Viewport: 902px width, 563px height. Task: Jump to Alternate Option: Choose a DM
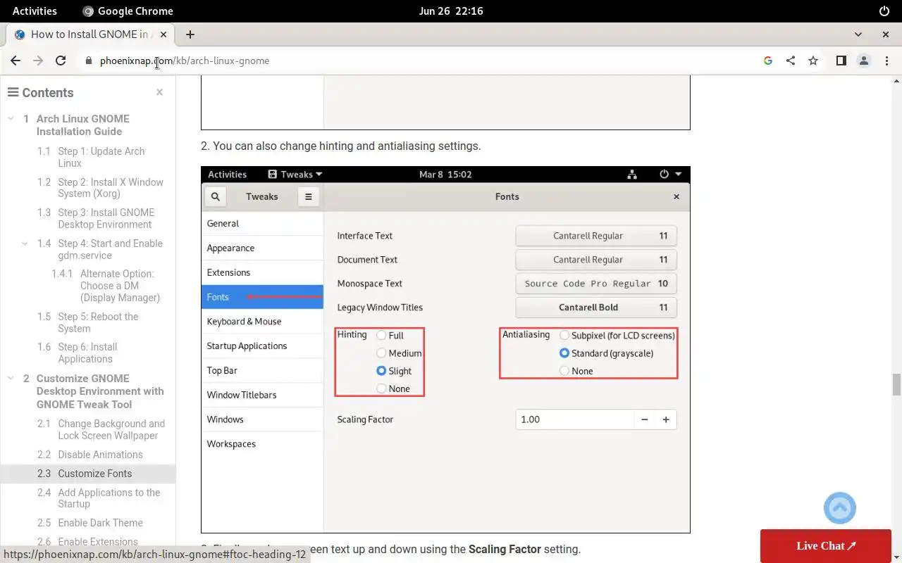(121, 286)
